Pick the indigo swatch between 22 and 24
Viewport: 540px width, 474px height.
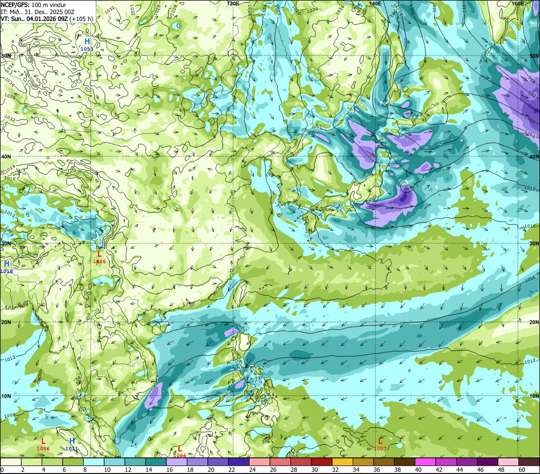[x=239, y=462]
